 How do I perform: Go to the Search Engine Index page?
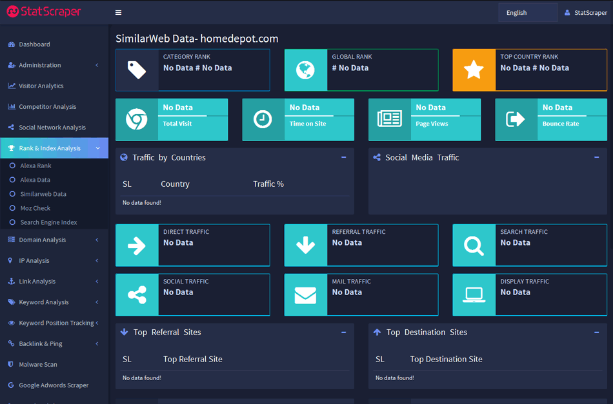pyautogui.click(x=48, y=222)
